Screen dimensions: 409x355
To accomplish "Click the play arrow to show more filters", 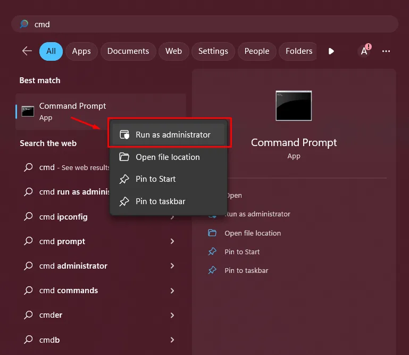I will [331, 51].
